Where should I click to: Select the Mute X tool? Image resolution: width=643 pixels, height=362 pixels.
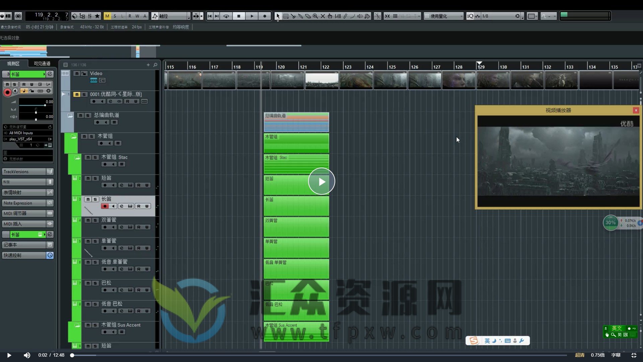323,16
